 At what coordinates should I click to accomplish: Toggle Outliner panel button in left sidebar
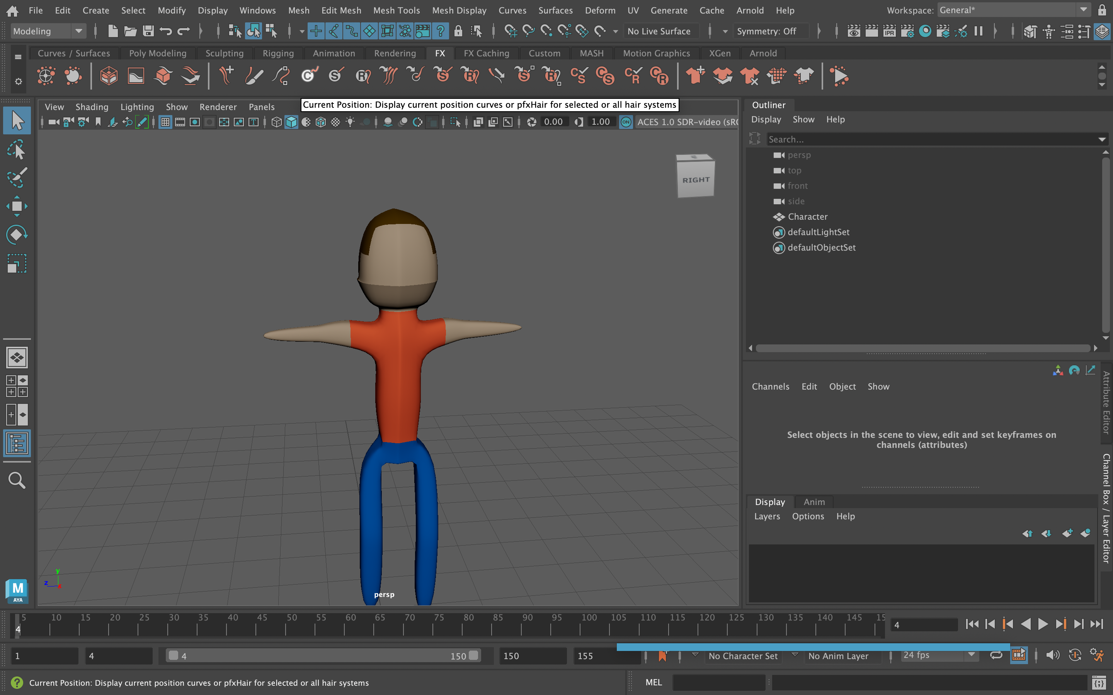17,444
